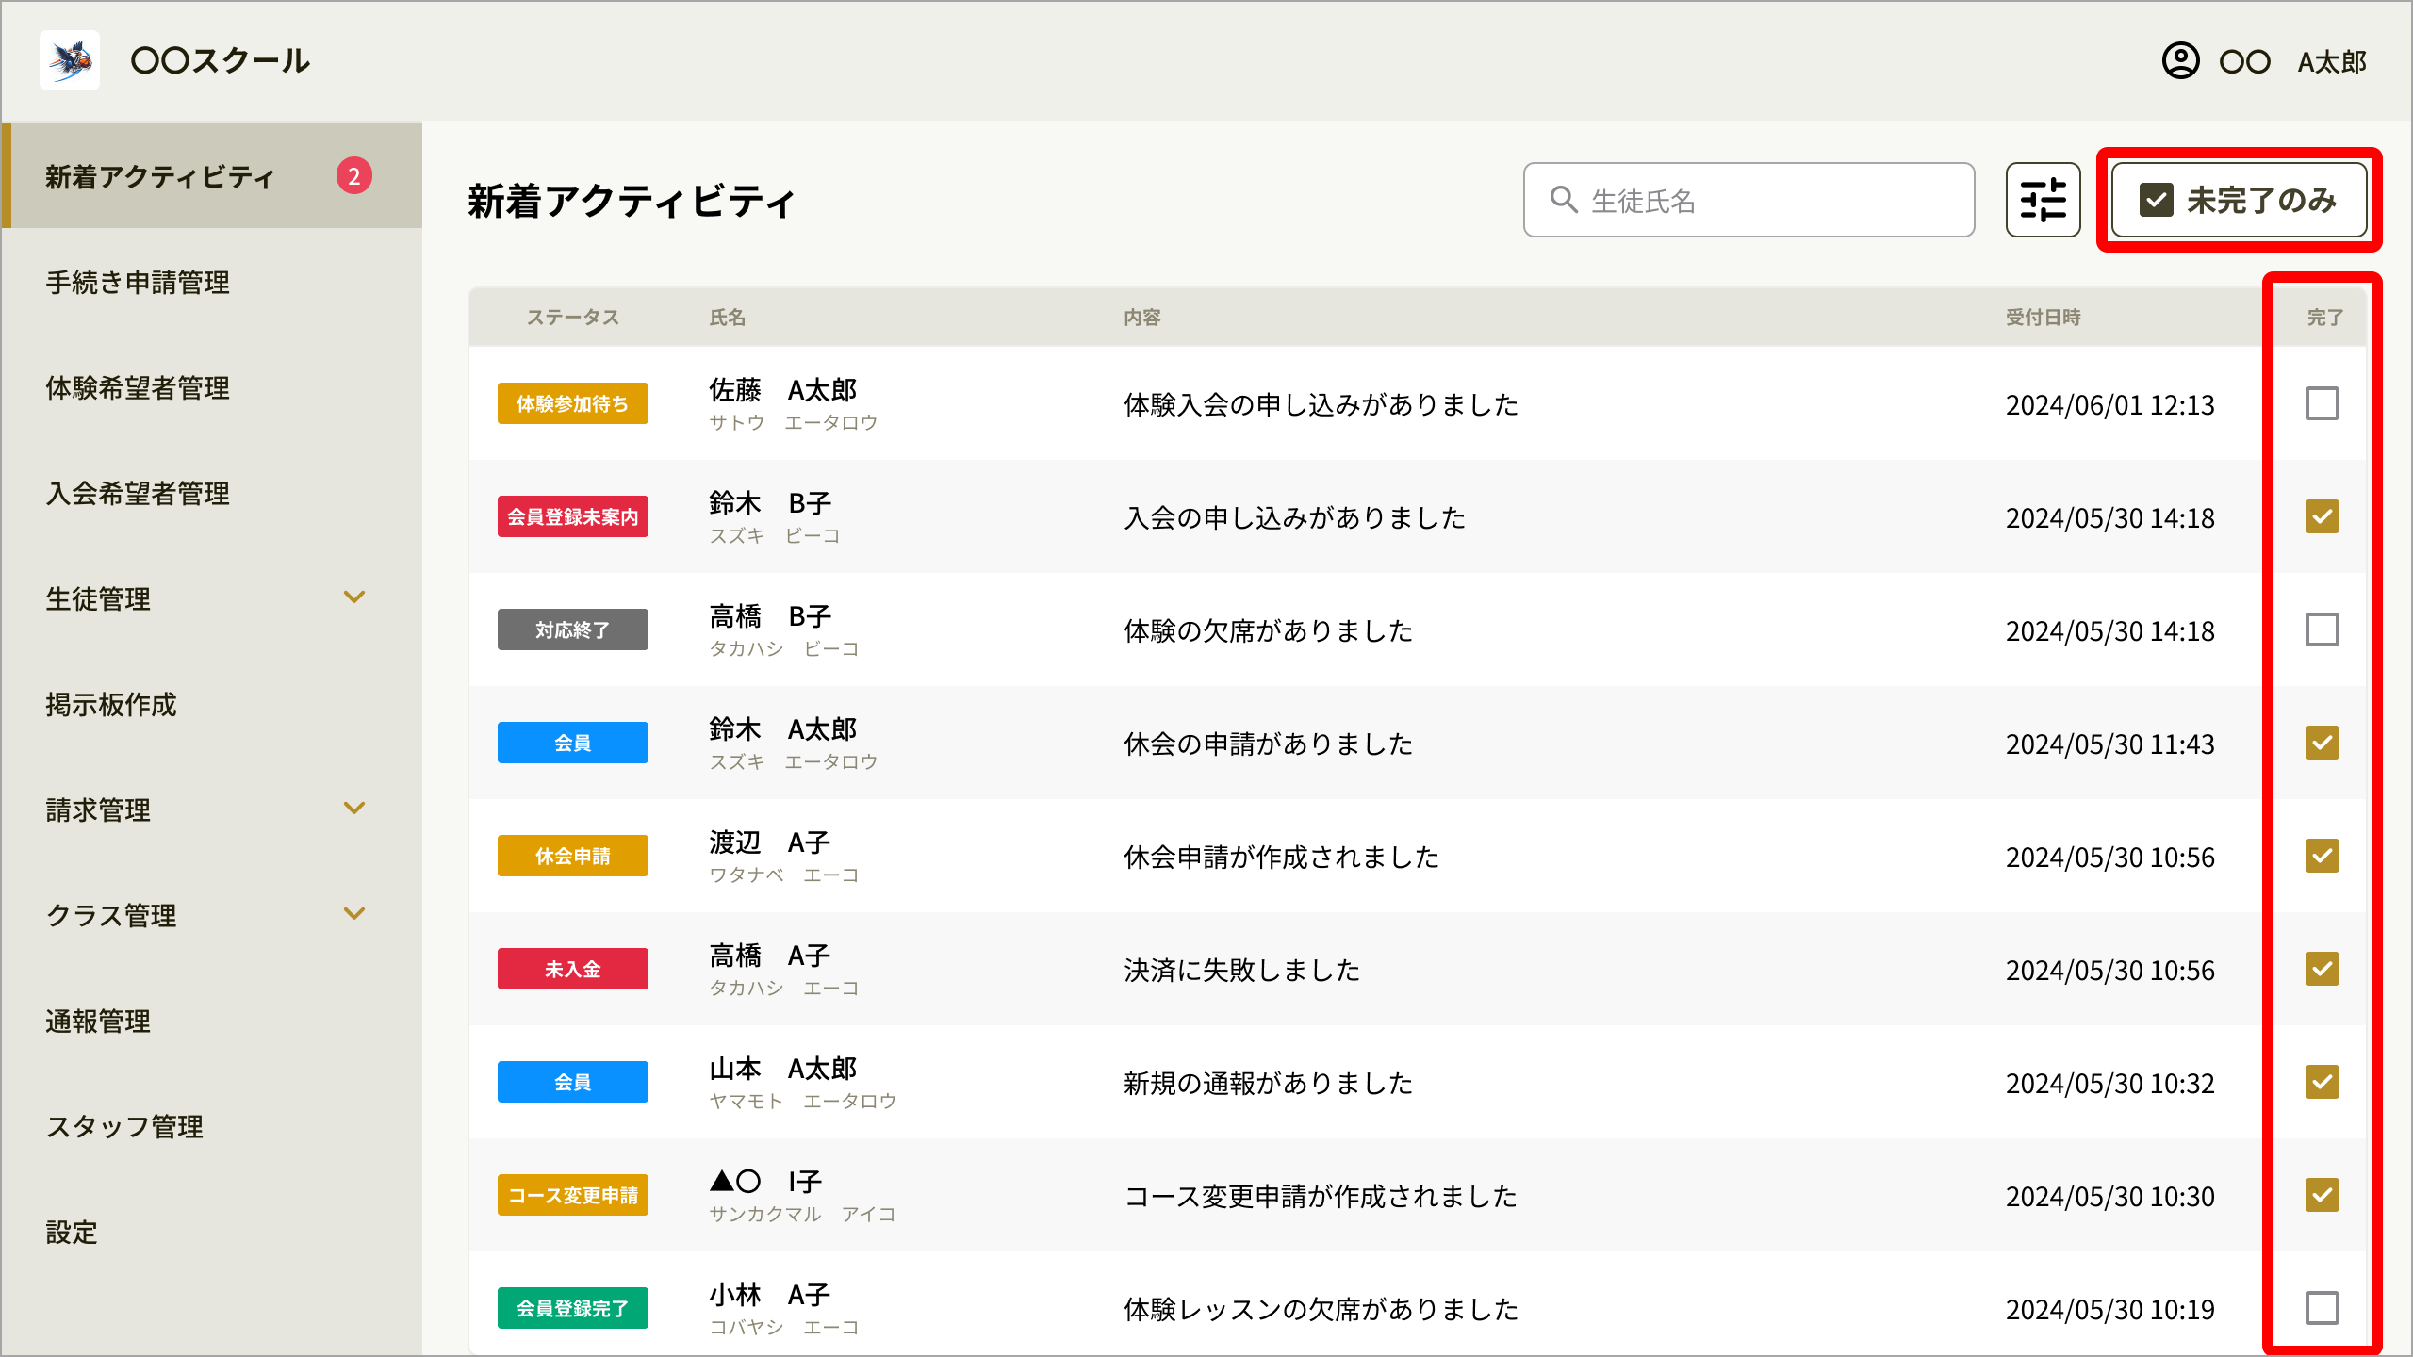Click the 〇〇スクール title text
2413x1357 pixels.
point(220,61)
